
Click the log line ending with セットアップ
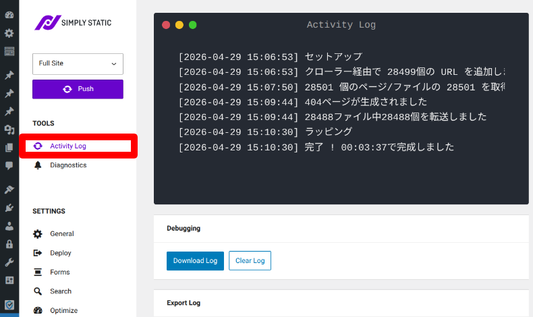coord(271,57)
